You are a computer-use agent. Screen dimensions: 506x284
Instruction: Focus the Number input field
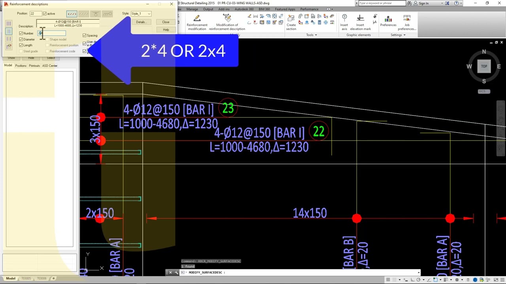click(x=52, y=33)
